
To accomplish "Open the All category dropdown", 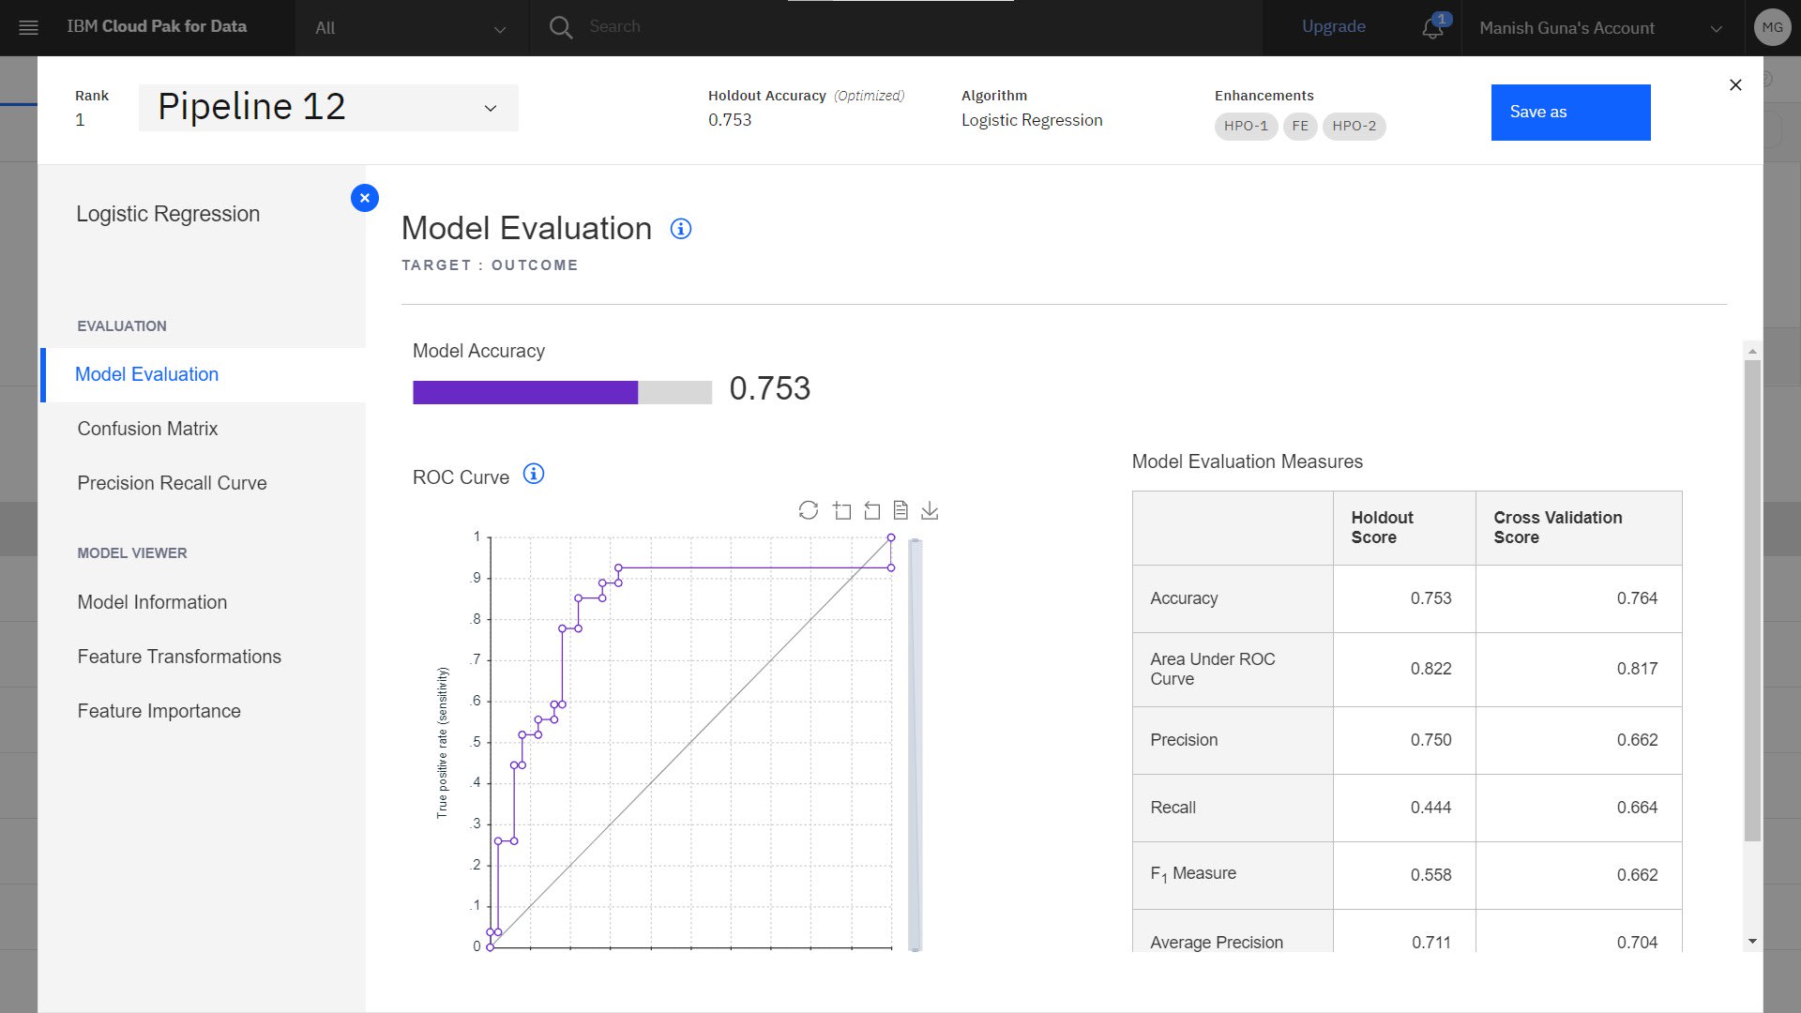I will [411, 28].
